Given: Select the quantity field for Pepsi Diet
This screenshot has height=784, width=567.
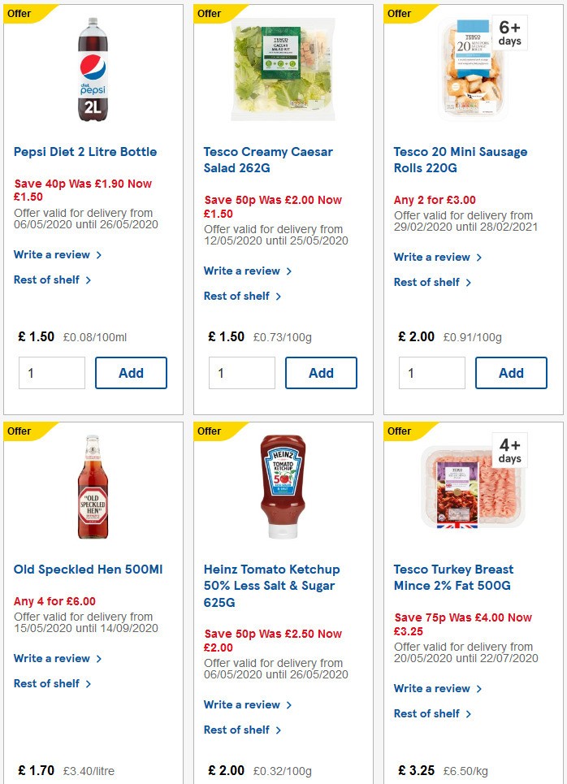Looking at the screenshot, I should [x=51, y=373].
